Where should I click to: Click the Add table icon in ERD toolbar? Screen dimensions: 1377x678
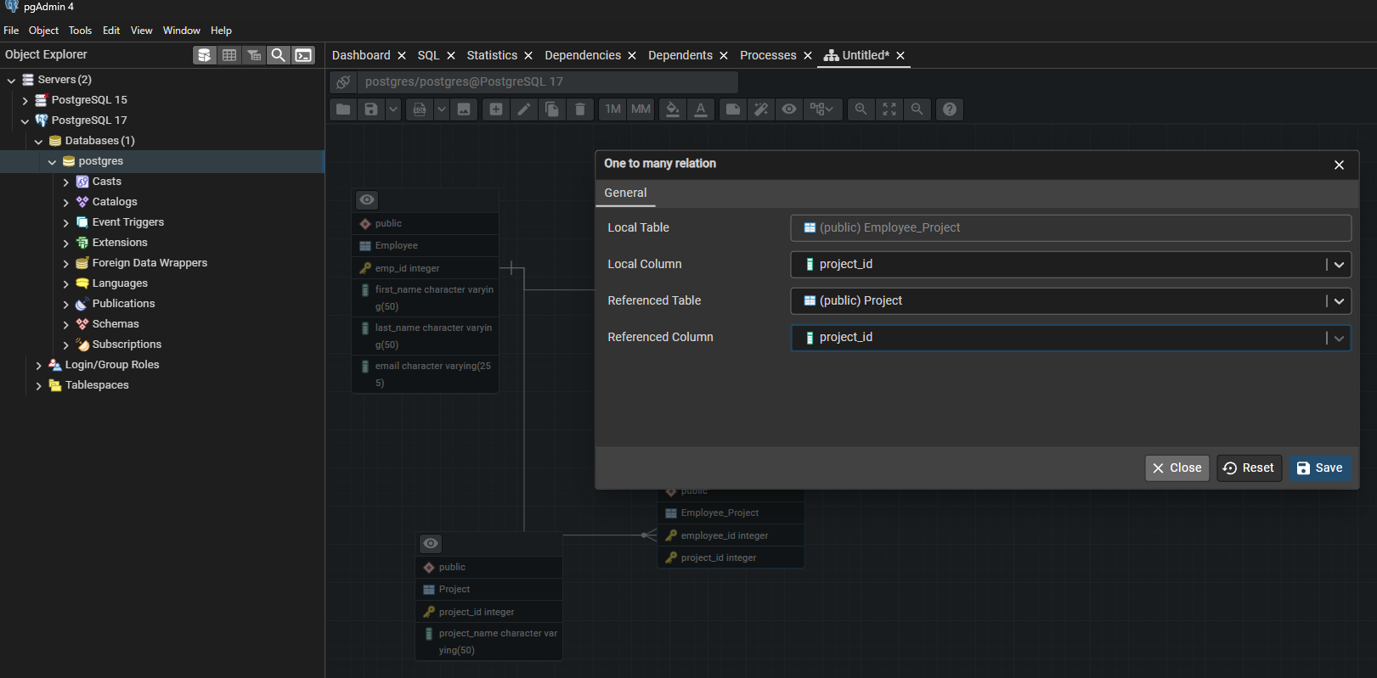[496, 109]
